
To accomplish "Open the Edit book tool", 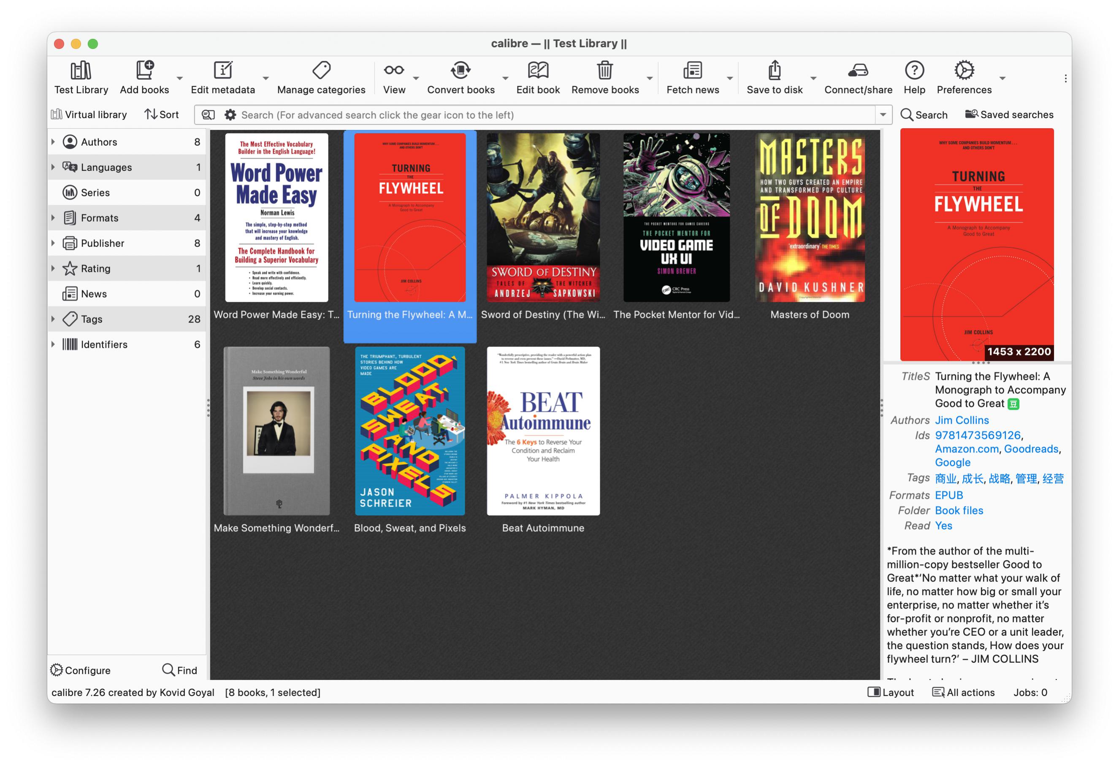I will [537, 71].
